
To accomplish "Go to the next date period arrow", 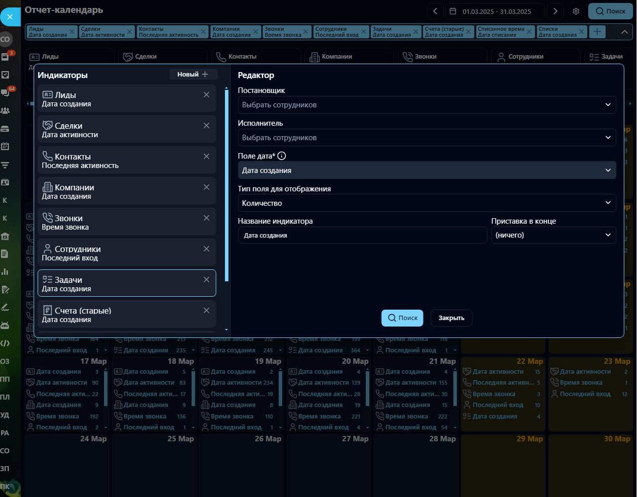I will (x=555, y=11).
